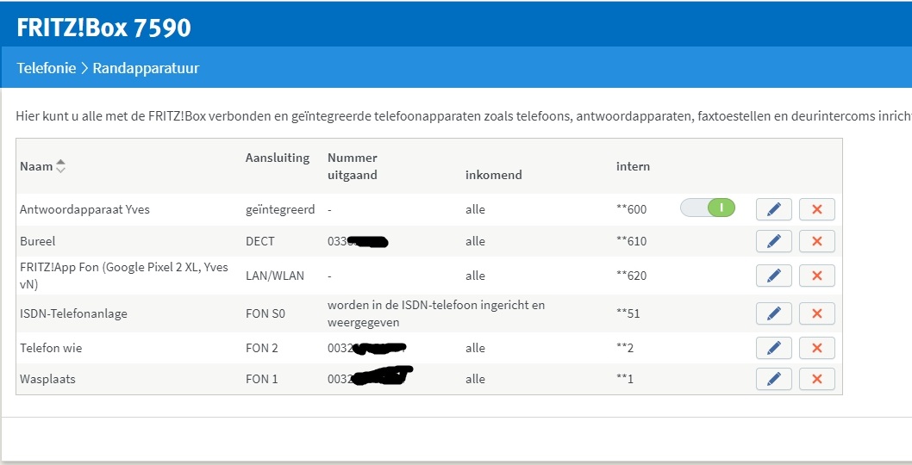Sort the table by Naam column arrows
The width and height of the screenshot is (912, 465).
(x=60, y=166)
